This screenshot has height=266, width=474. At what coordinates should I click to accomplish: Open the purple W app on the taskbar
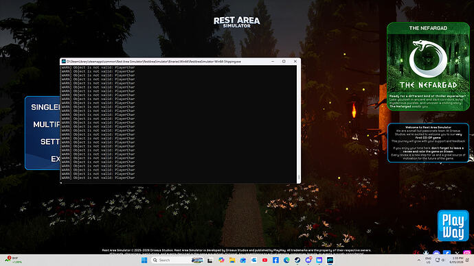319,260
